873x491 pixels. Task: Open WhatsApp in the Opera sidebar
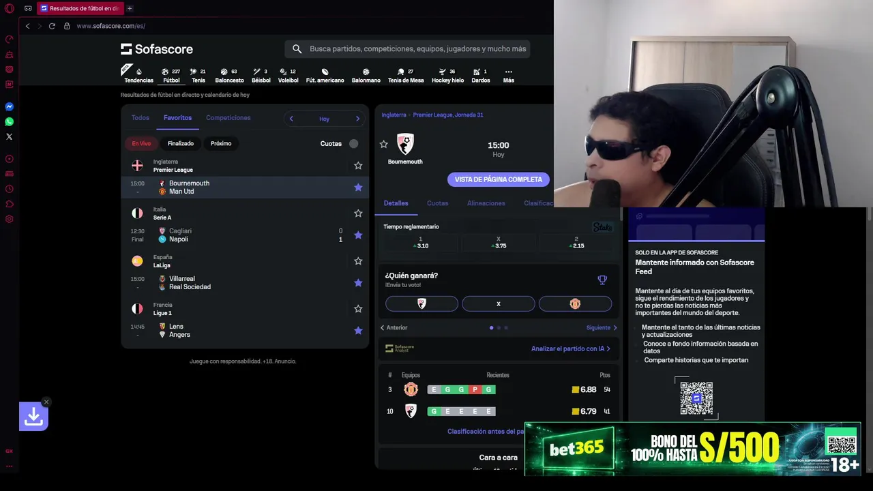[10, 121]
